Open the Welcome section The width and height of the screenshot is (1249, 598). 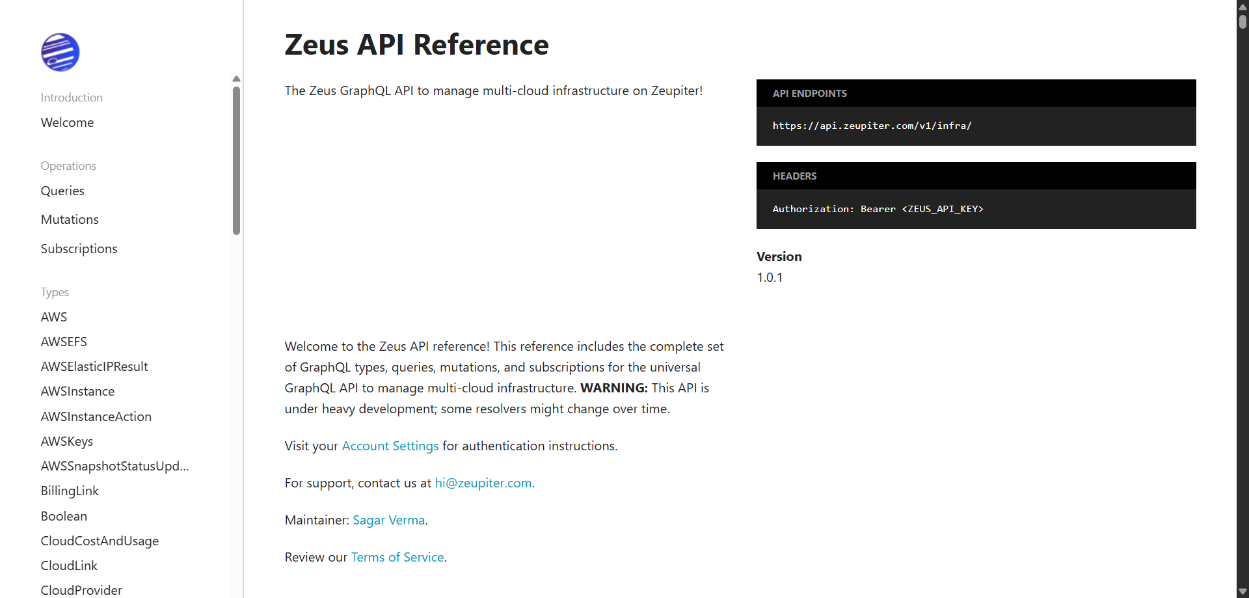[67, 122]
